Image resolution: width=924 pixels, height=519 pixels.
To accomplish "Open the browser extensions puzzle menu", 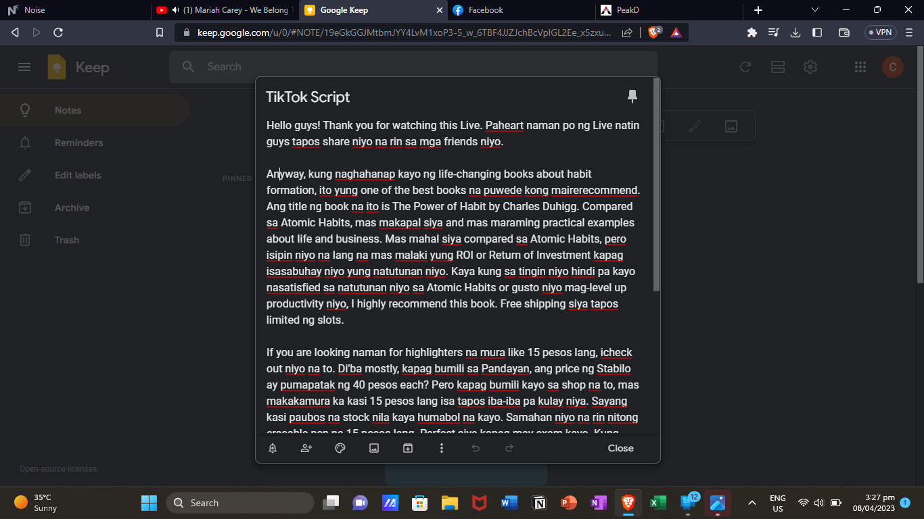I will point(752,32).
